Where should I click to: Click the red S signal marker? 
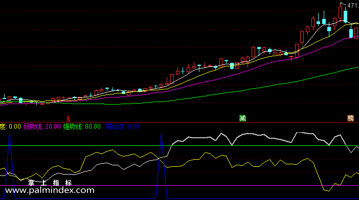pyautogui.click(x=68, y=119)
